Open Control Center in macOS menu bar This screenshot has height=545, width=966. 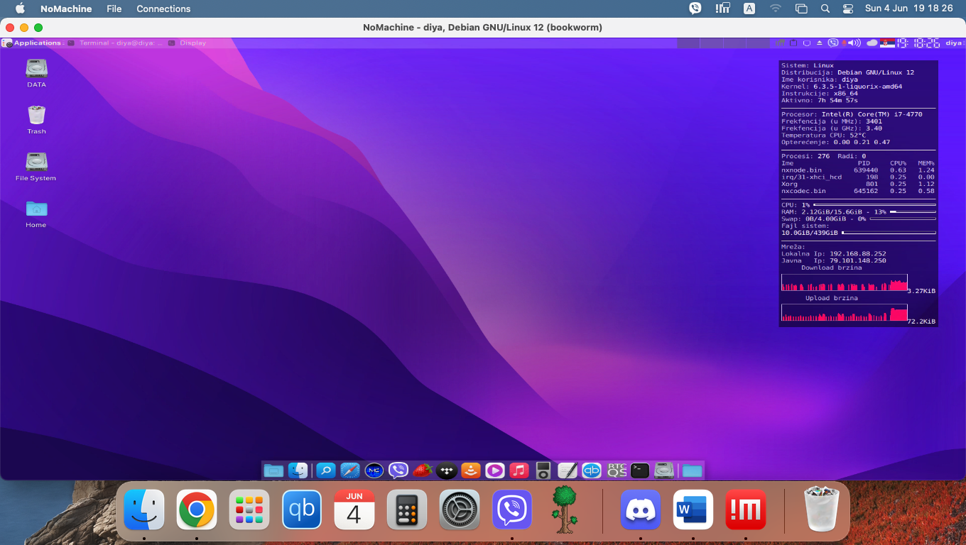(x=848, y=9)
